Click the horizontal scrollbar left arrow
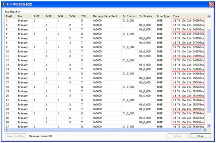The width and height of the screenshot is (216, 143). (x=7, y=129)
